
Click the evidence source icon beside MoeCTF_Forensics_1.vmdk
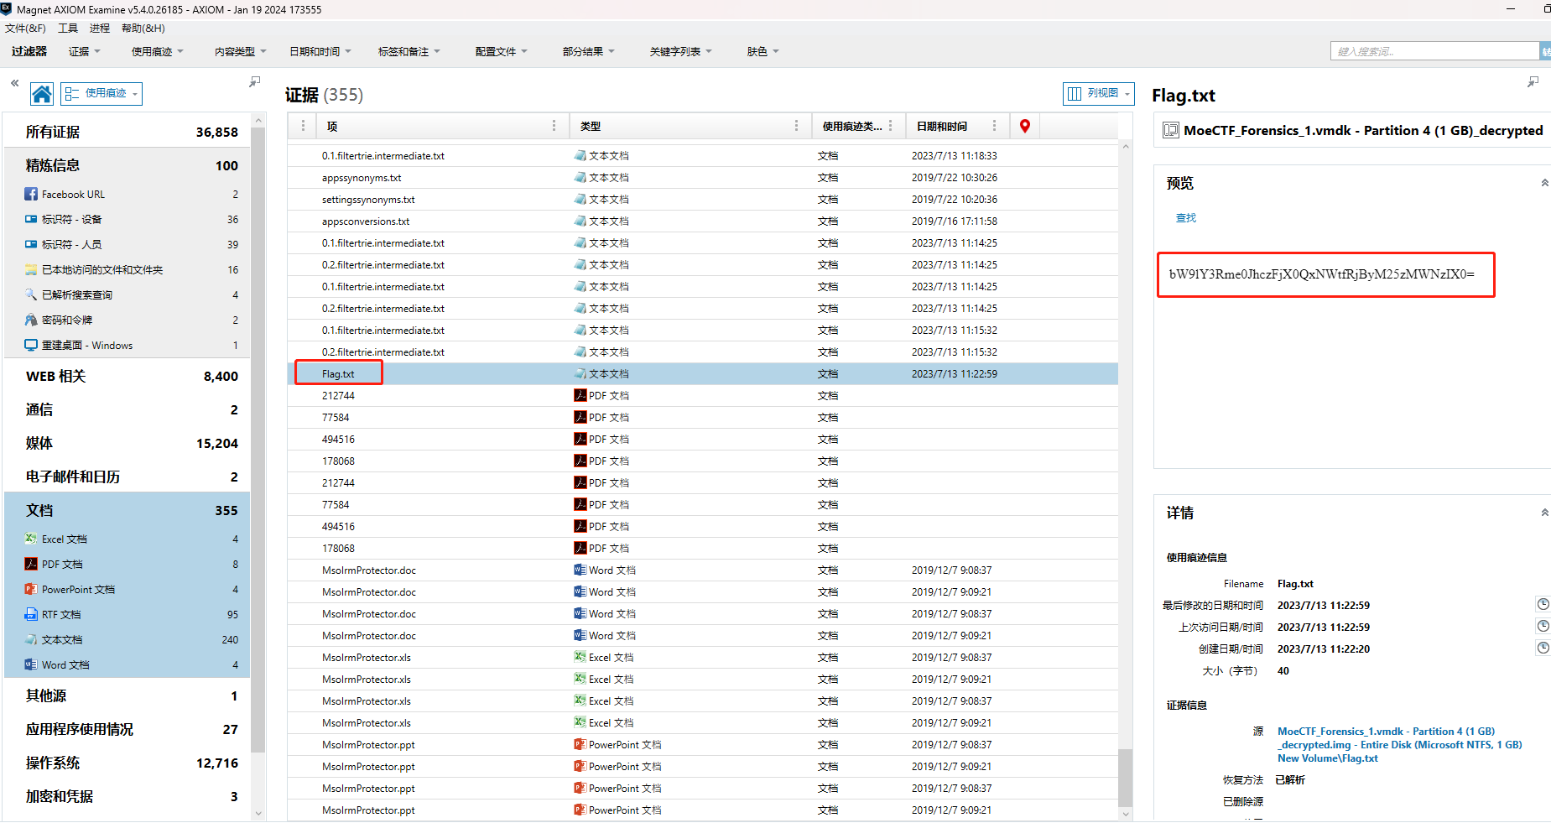pos(1171,130)
